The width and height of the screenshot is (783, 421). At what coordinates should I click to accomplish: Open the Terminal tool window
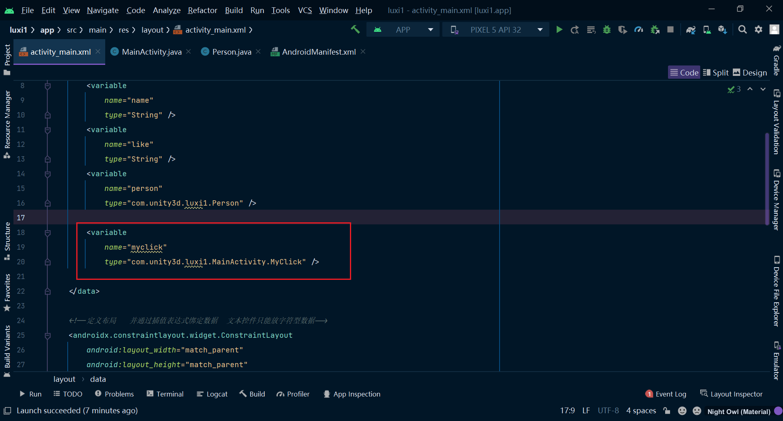(x=165, y=394)
